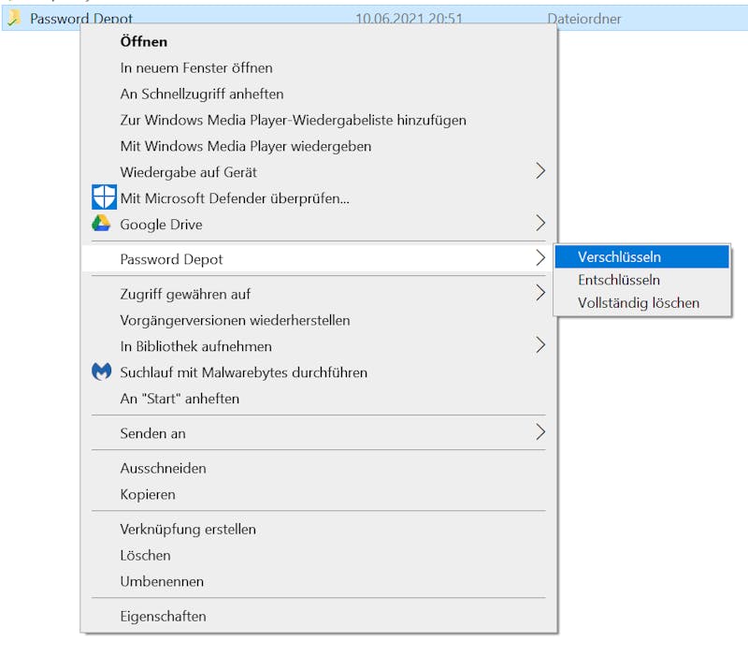Expand the Zugriff gewähren auf arrow
Viewport: 748px width, 656px height.
point(540,293)
